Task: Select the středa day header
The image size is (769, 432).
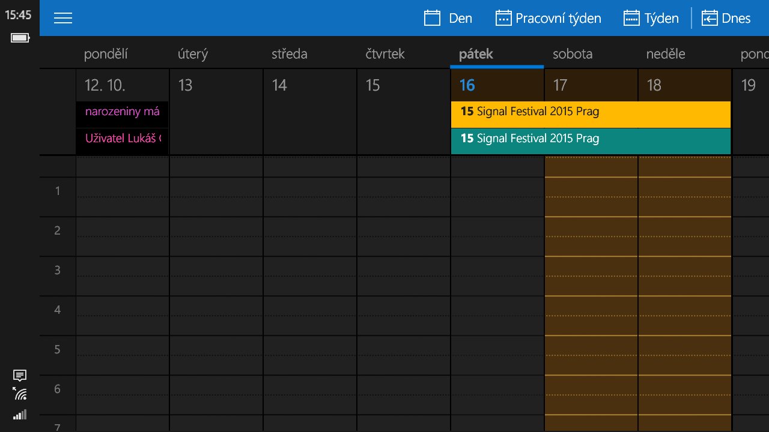Action: 290,54
